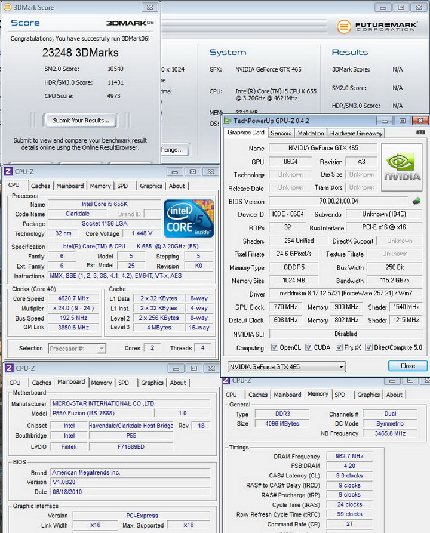430x533 pixels.
Task: Select Graphics tab in CPU-Z Mainboard window
Action: coord(152,383)
